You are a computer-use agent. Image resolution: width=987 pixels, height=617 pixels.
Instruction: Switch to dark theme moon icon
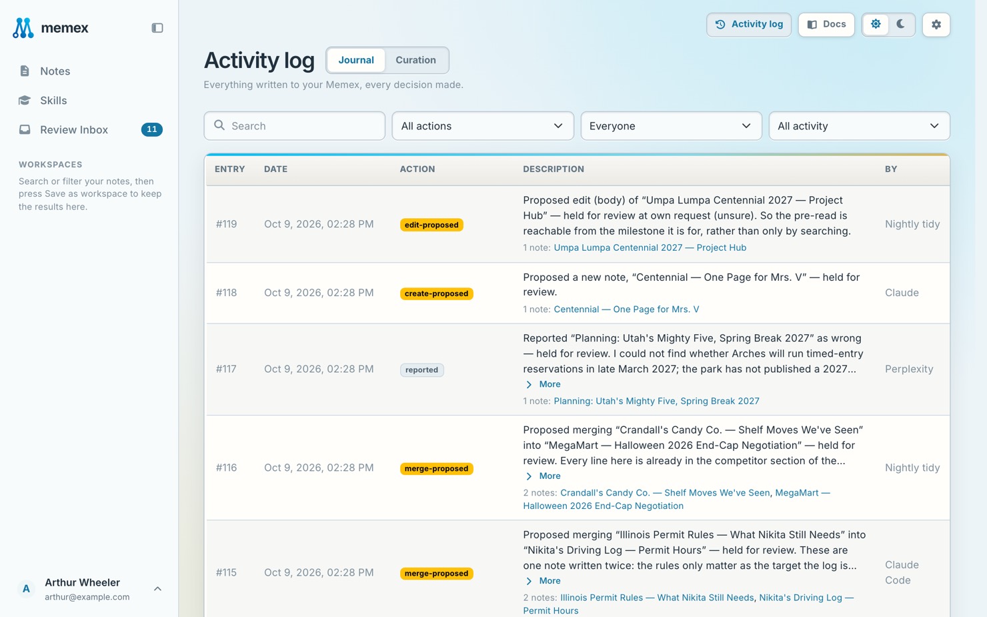point(901,25)
